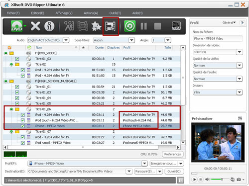The height and width of the screenshot is (186, 249).
Task: Open the Outils(T) menu
Action: click(x=115, y=13)
